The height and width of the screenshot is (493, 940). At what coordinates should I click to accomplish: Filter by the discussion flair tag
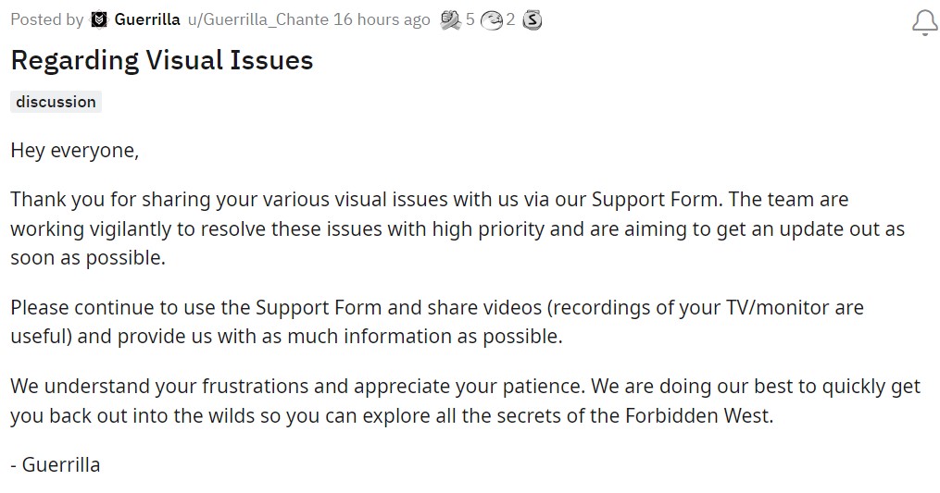click(56, 102)
